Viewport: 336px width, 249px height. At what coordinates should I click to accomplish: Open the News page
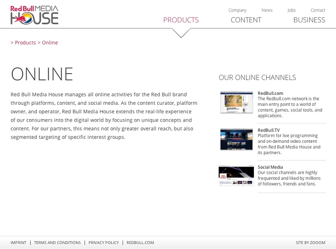tap(267, 10)
